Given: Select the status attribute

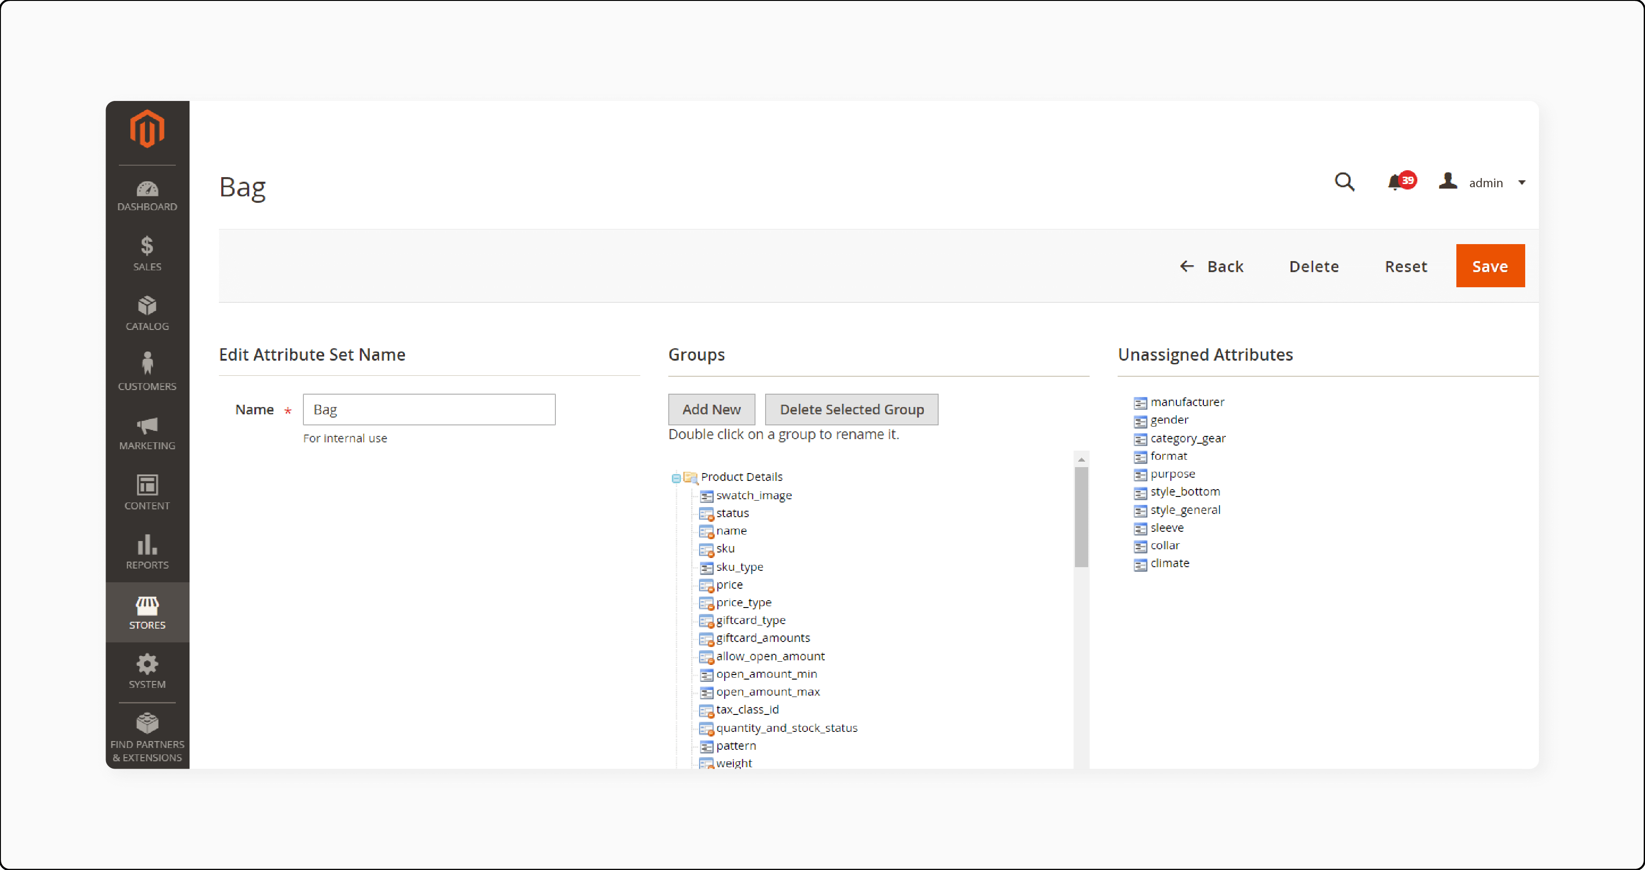Looking at the screenshot, I should point(724,513).
